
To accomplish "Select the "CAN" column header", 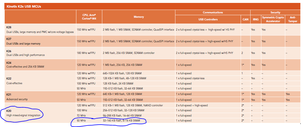I will pos(245,20).
